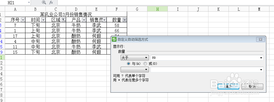
Task: Click 上旬 in the row with 序号 1
Action: click(36, 31)
